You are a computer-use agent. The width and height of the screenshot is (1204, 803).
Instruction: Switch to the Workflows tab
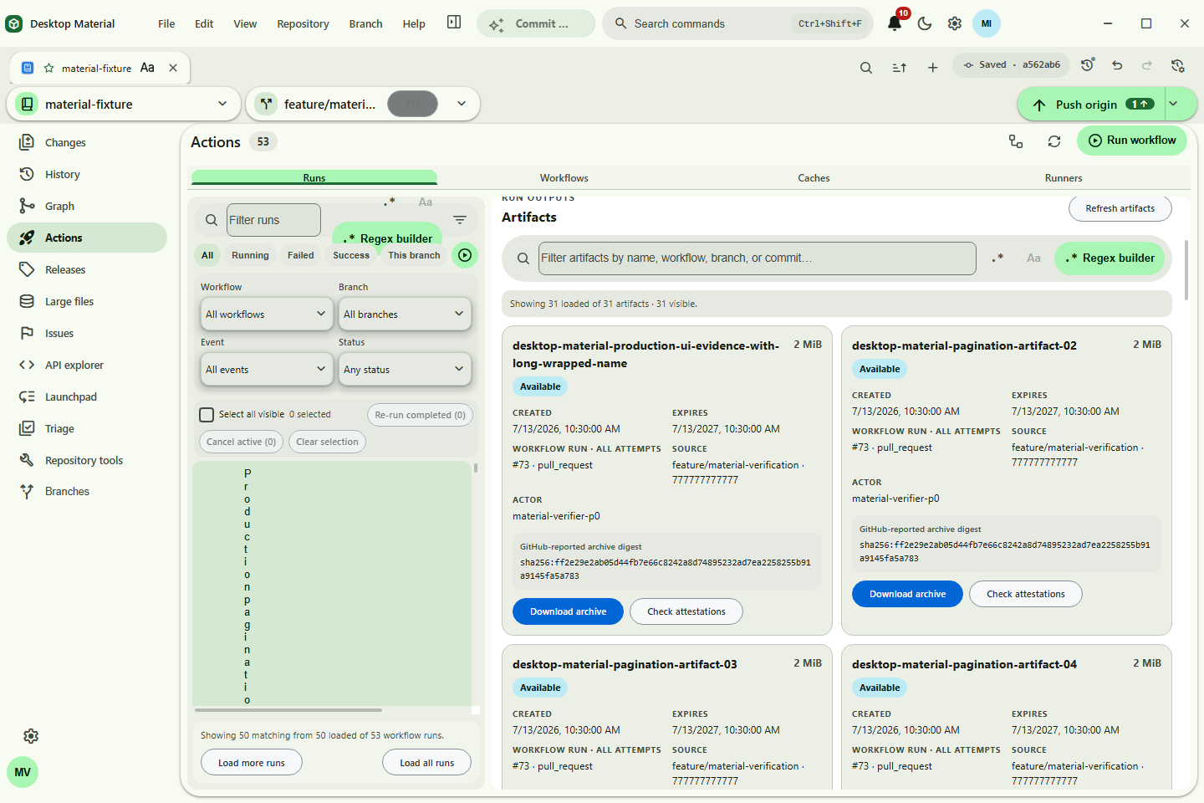point(564,177)
